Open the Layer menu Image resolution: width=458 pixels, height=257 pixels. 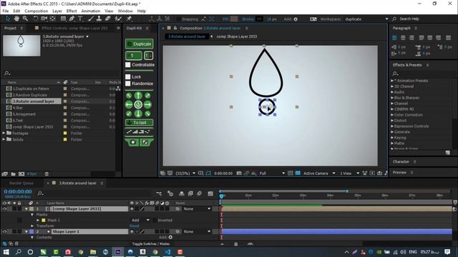(57, 11)
